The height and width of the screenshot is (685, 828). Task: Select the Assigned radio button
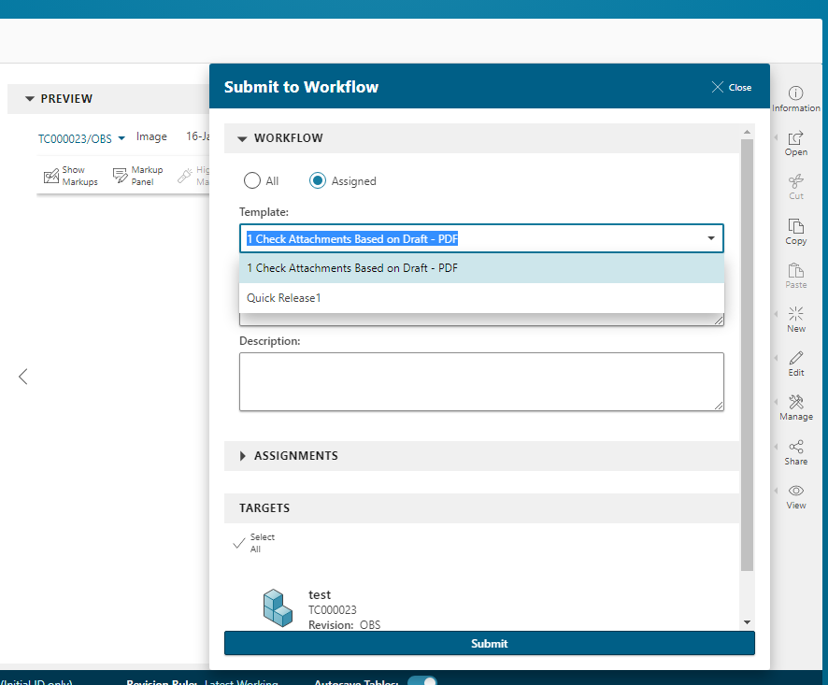[317, 180]
